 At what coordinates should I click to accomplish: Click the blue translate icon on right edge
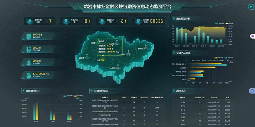[252, 91]
